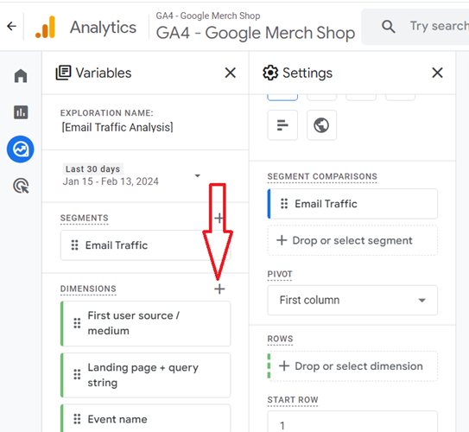Open the Pivot First column dropdown
Viewport: 469px width, 432px height.
pos(352,300)
